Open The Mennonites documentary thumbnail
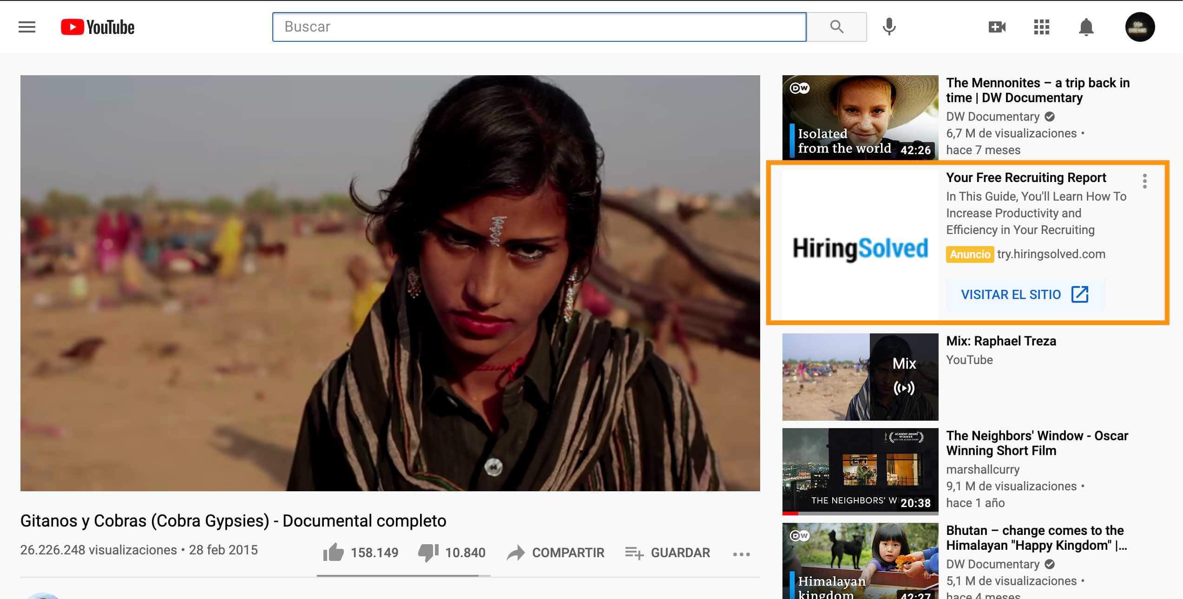 pyautogui.click(x=860, y=117)
